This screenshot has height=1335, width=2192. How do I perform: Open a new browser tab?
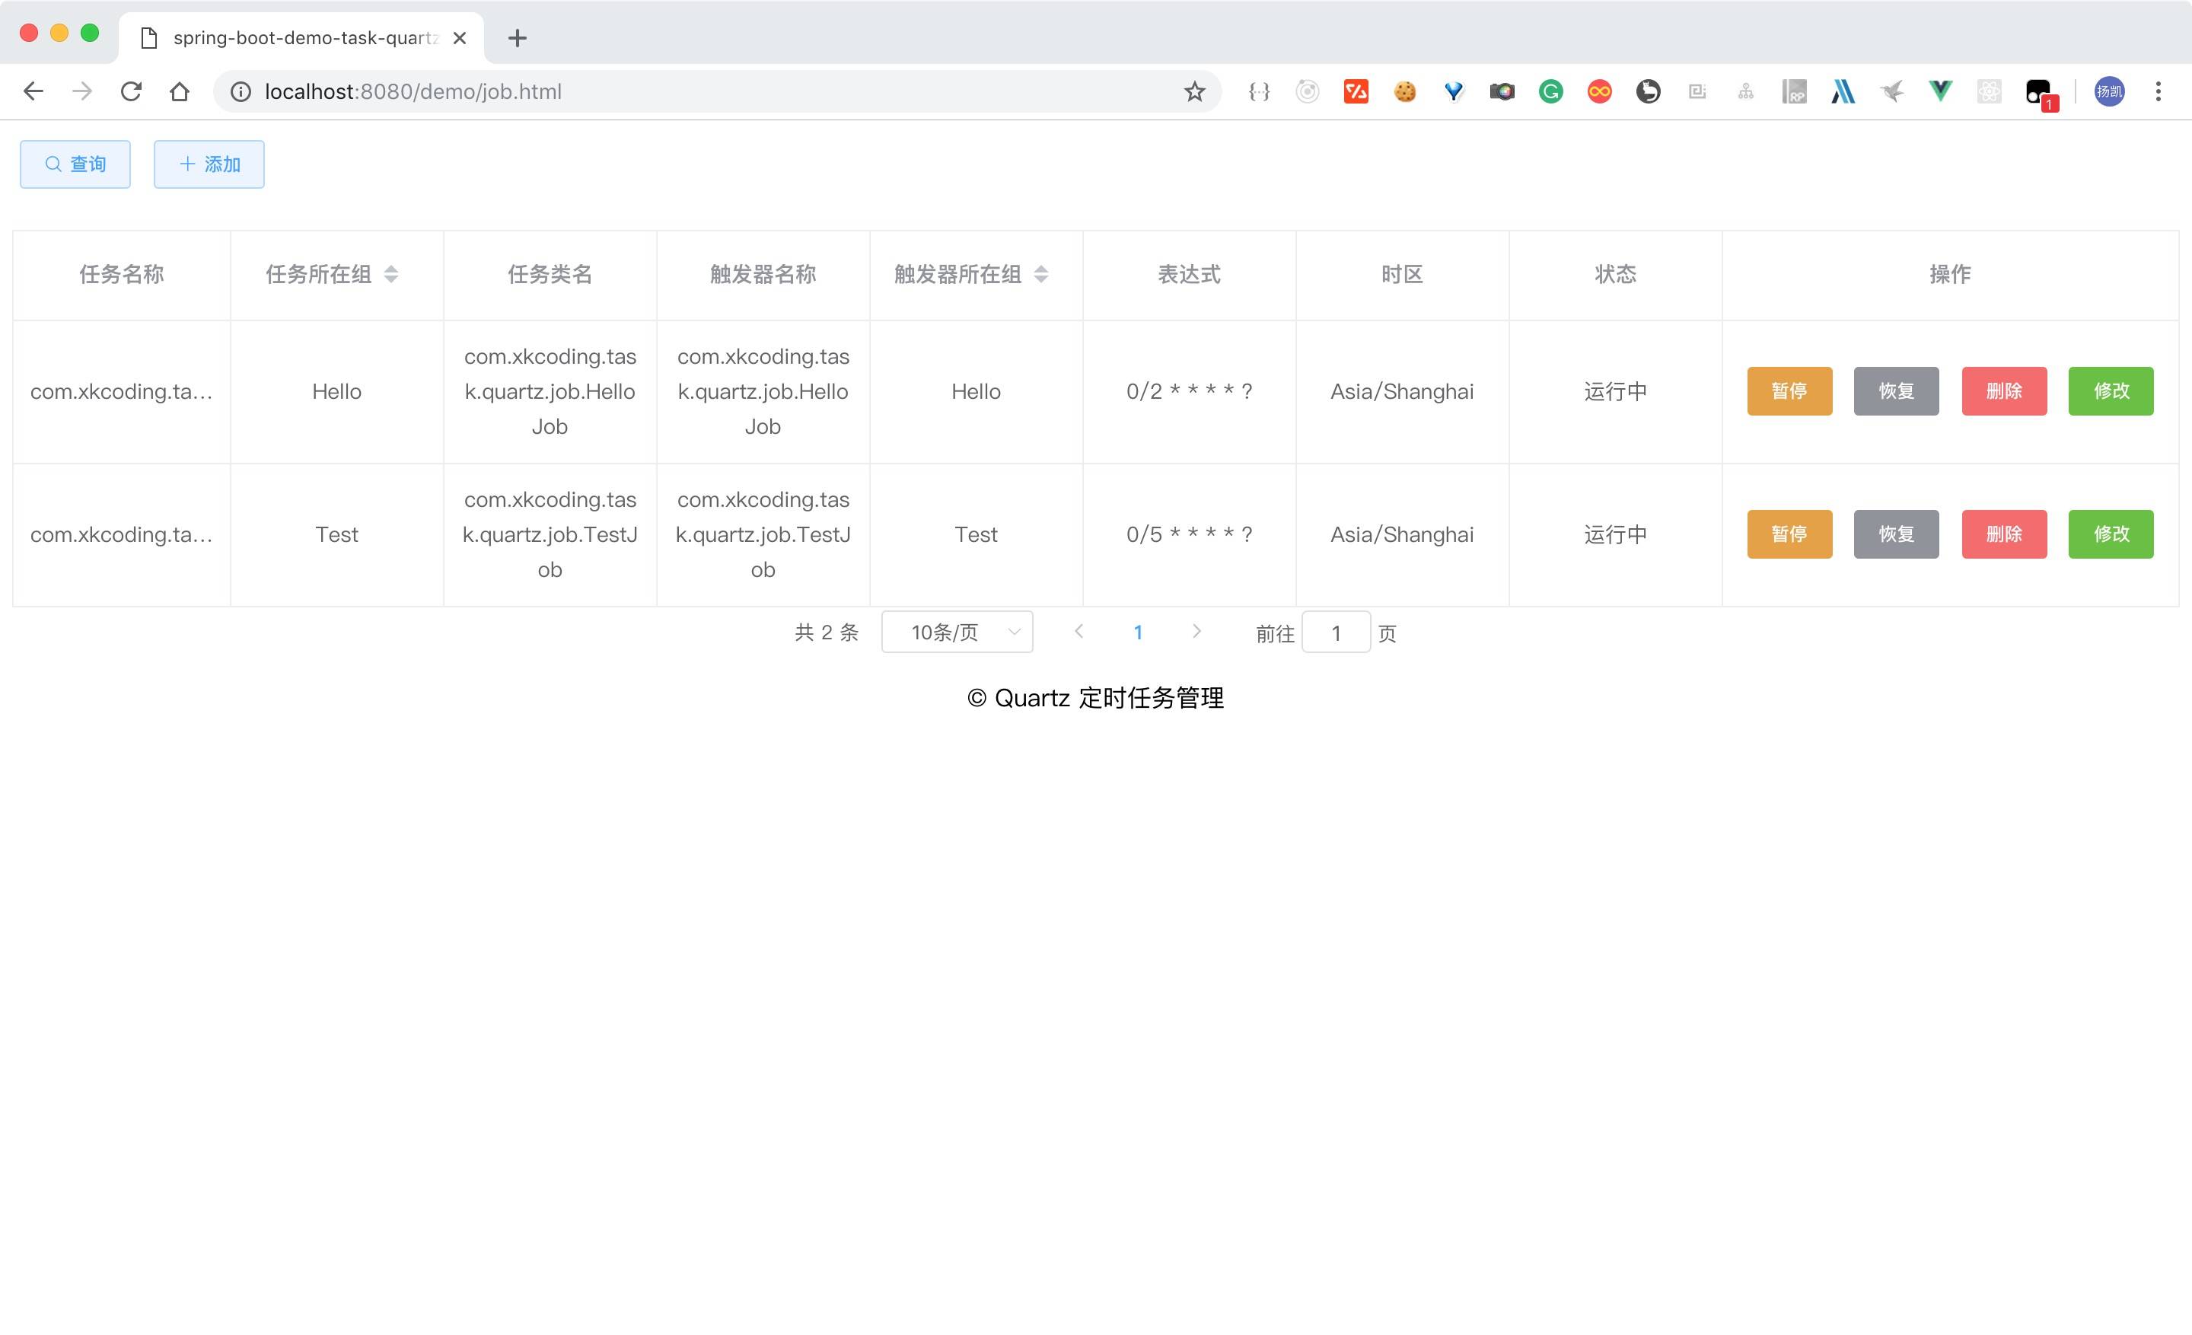point(517,38)
